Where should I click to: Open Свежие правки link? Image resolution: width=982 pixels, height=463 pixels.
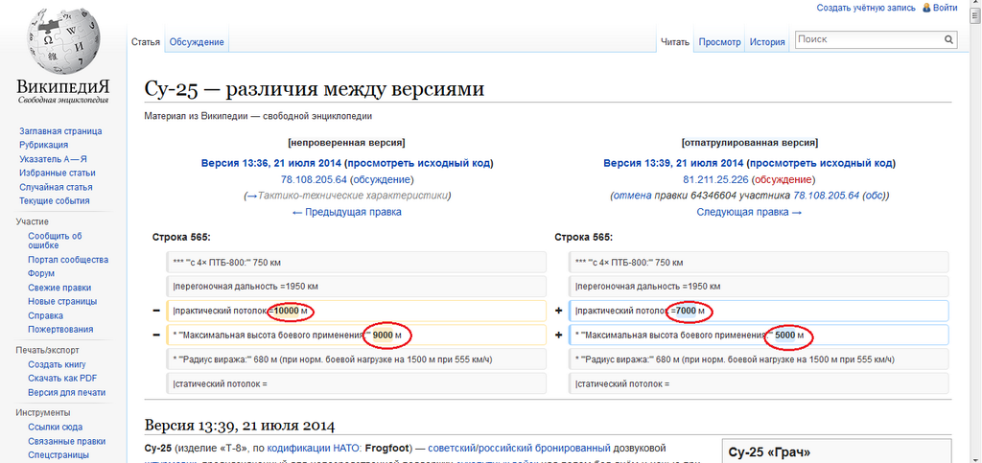(x=59, y=288)
